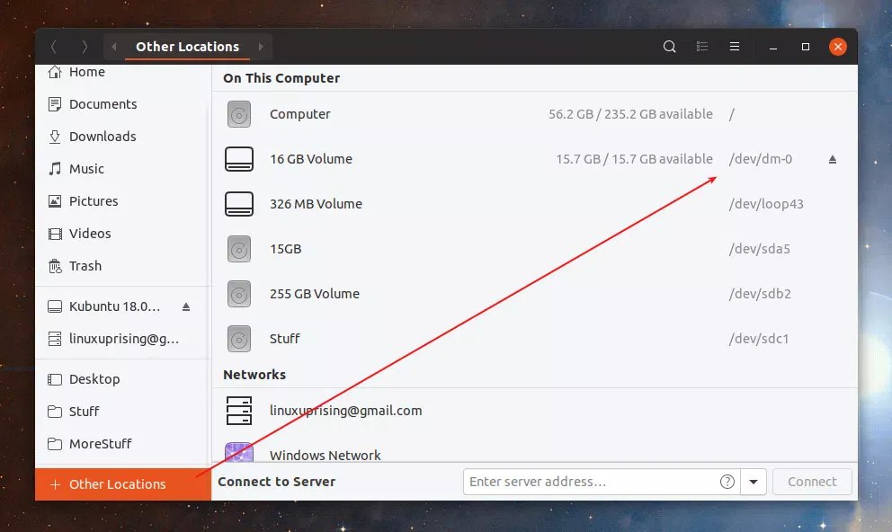Click the 255 GB Volume disk icon
The height and width of the screenshot is (532, 892).
point(239,294)
